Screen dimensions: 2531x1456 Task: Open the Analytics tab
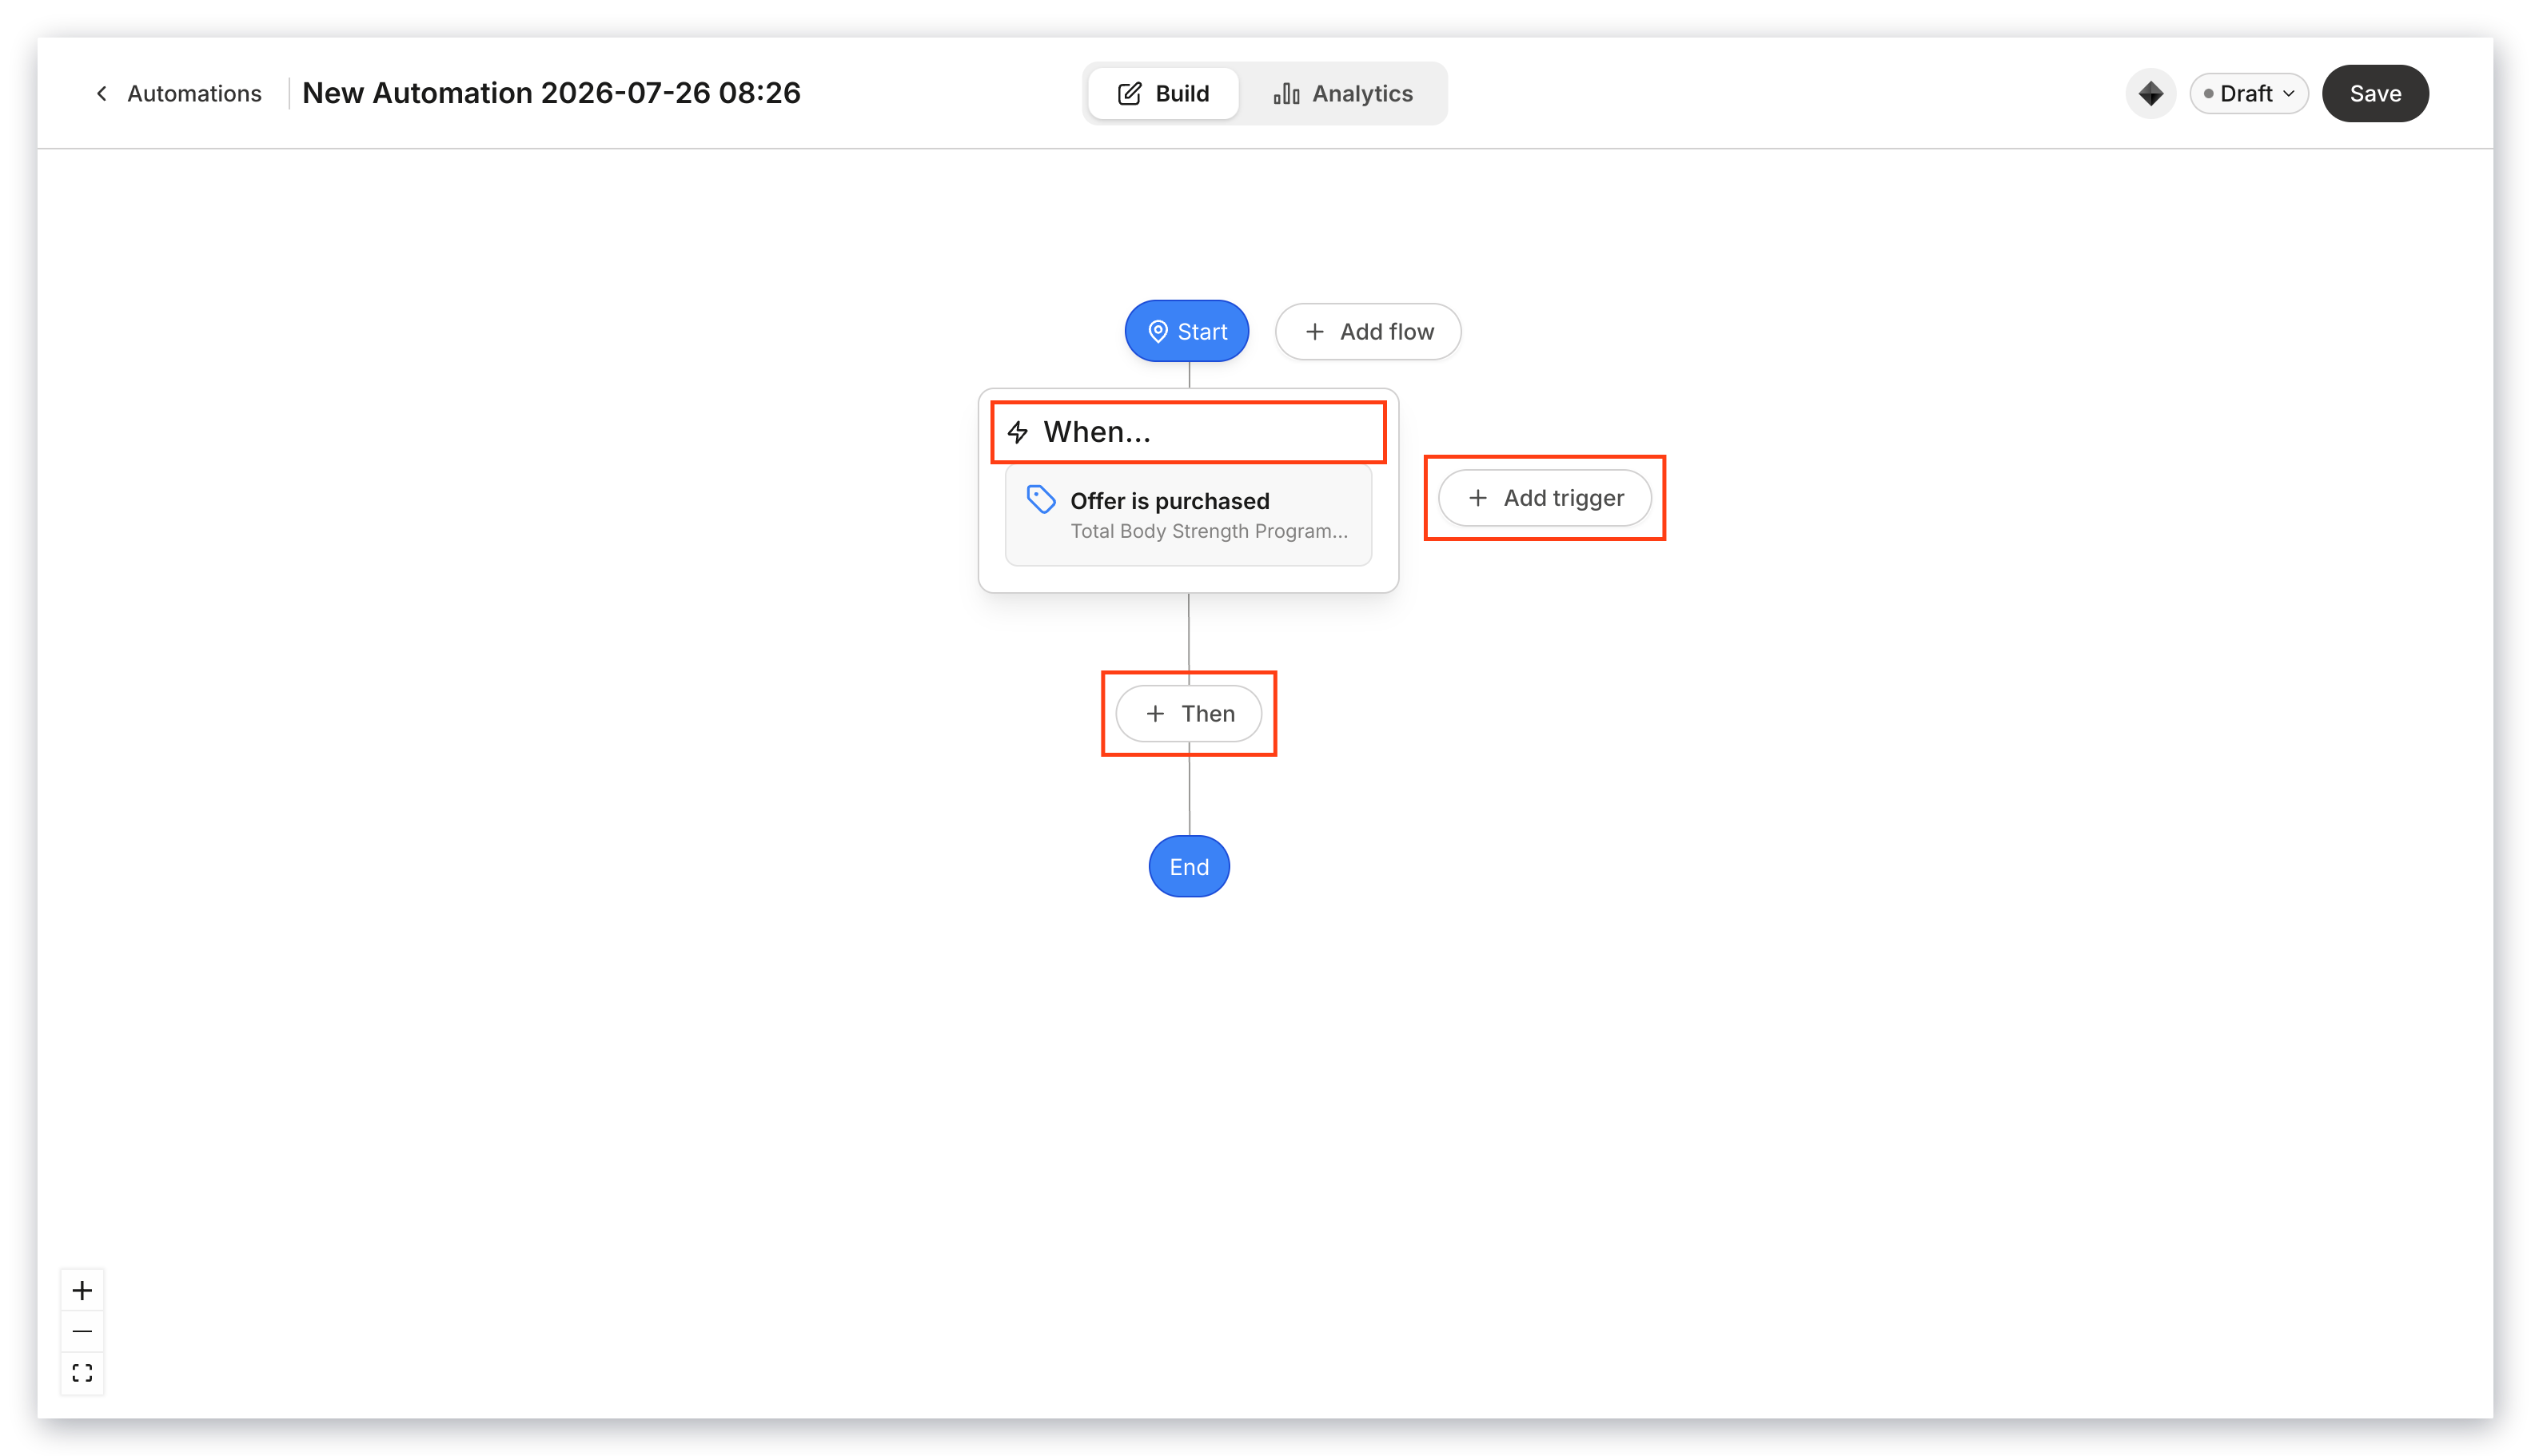tap(1342, 93)
